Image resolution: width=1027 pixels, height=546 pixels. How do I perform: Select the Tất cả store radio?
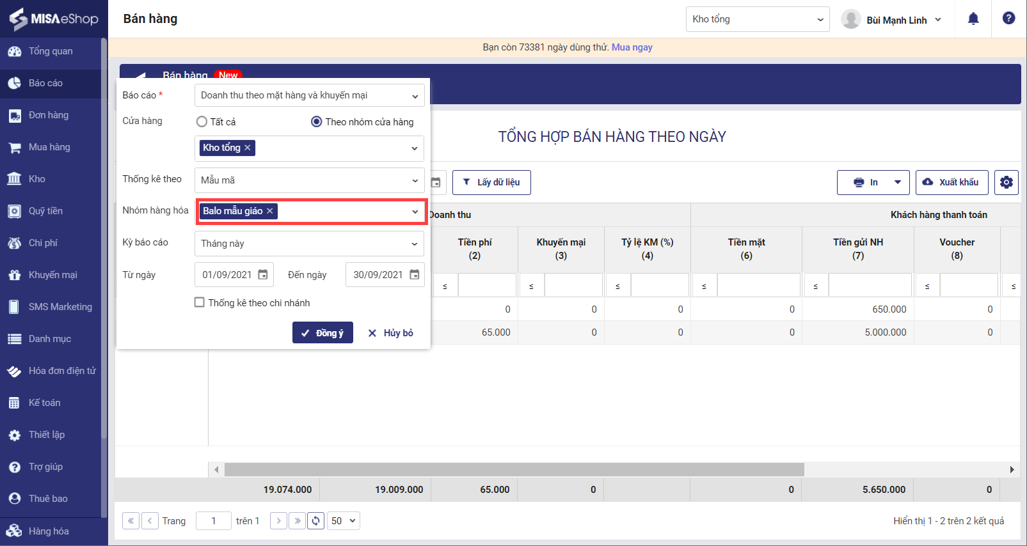pos(202,121)
